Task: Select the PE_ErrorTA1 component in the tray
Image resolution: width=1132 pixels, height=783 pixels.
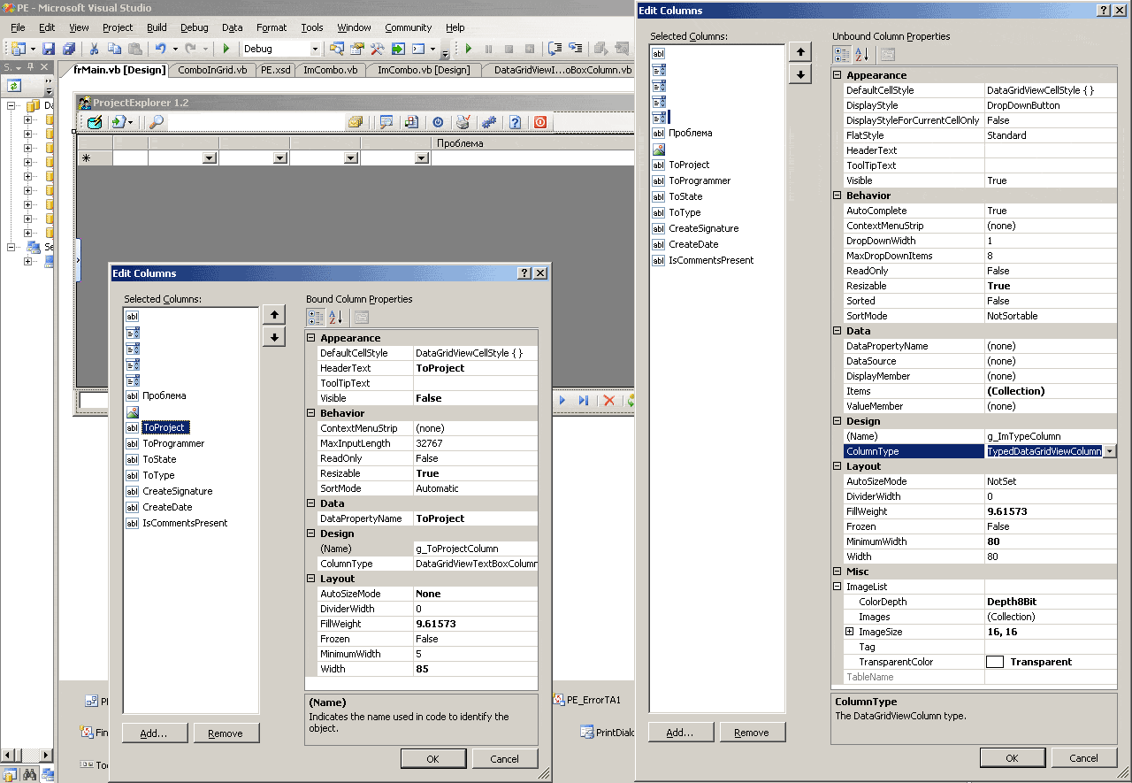Action: pyautogui.click(x=586, y=700)
